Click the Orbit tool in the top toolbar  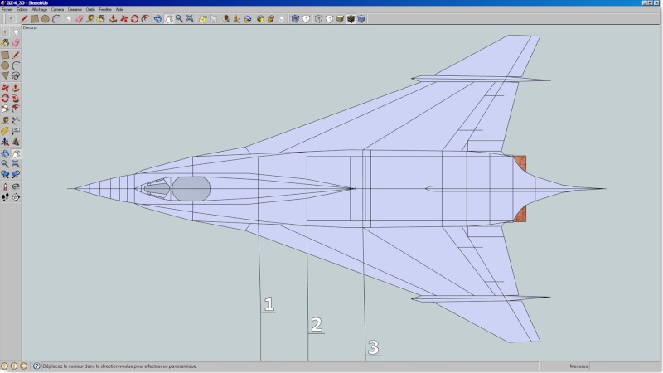click(157, 18)
